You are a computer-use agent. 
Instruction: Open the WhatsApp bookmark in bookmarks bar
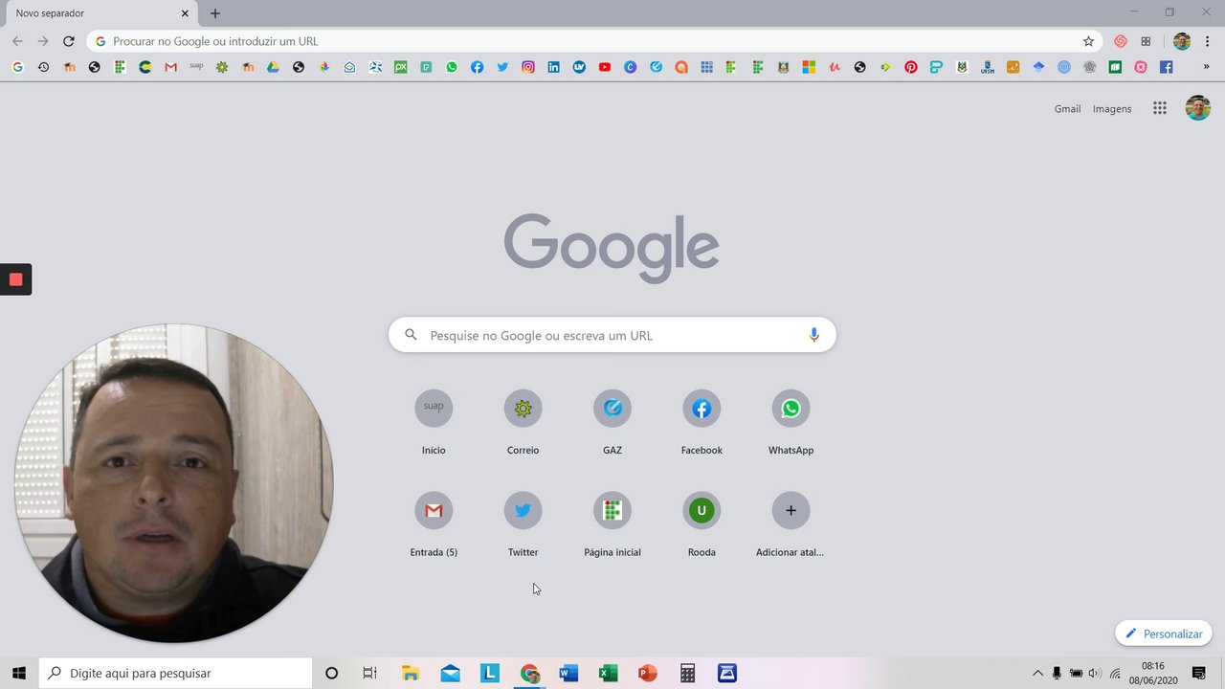(x=452, y=67)
